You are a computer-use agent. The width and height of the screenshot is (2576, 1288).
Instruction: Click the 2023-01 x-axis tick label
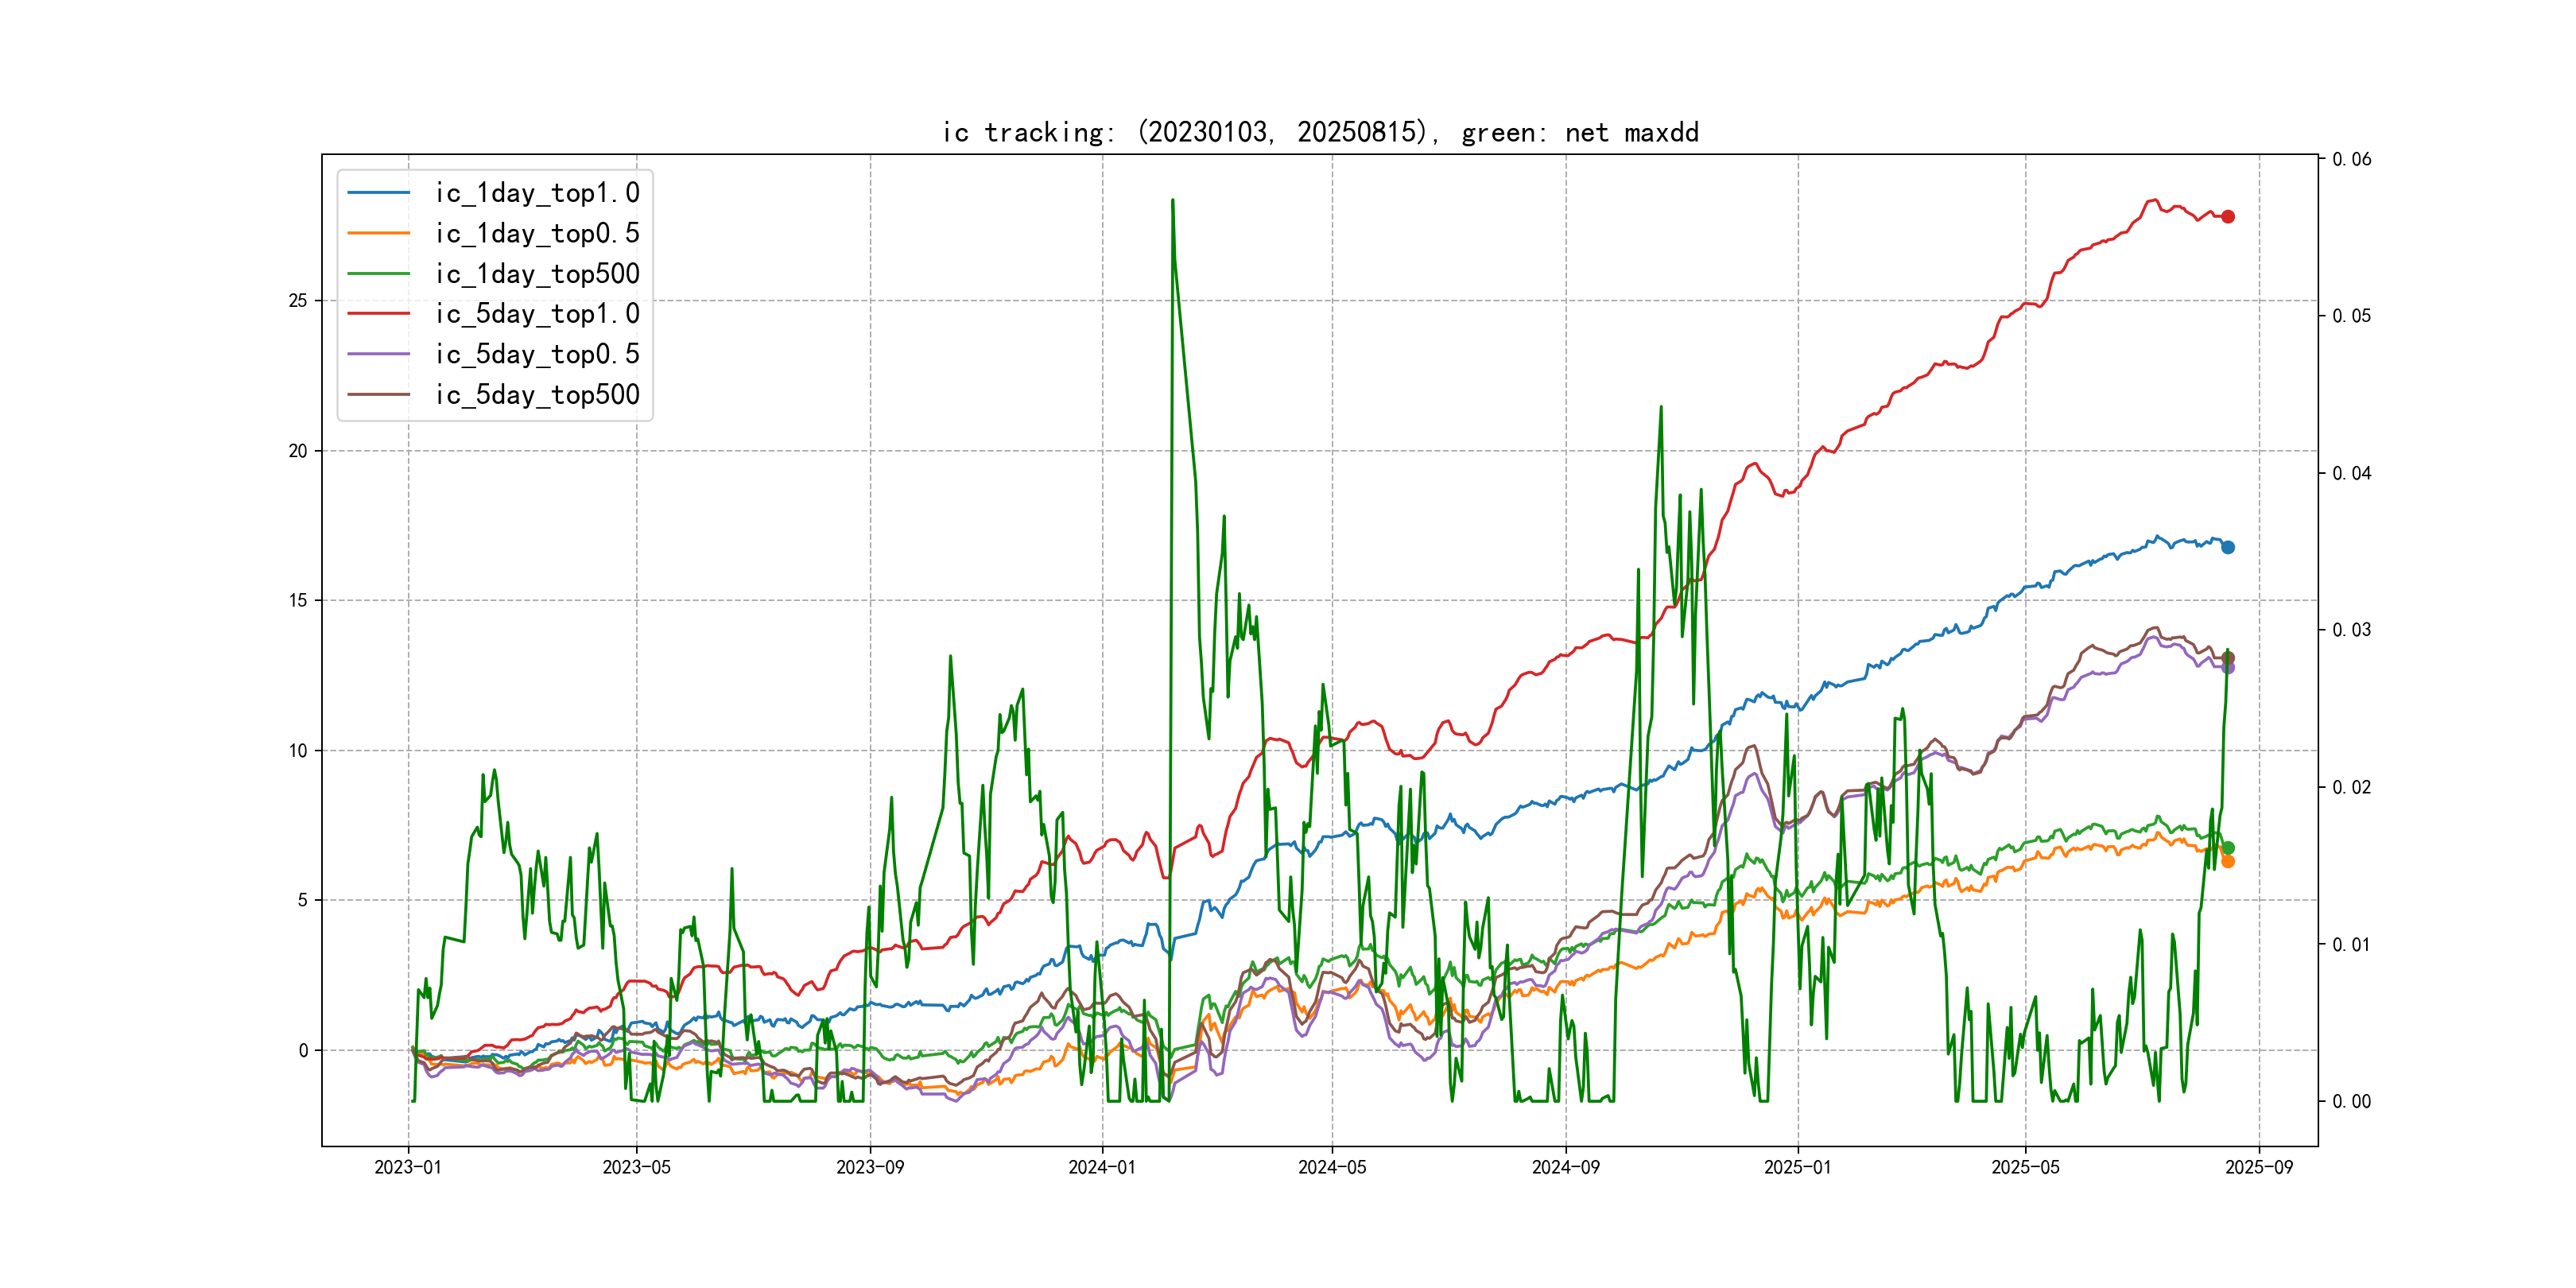click(408, 1167)
